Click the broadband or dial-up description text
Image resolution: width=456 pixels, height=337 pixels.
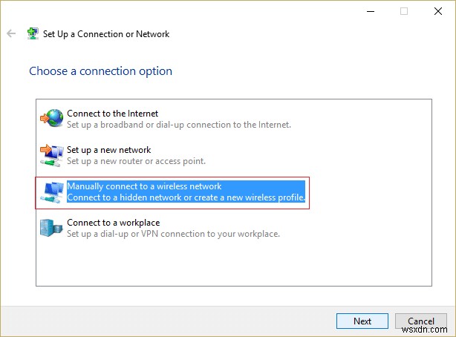click(179, 125)
